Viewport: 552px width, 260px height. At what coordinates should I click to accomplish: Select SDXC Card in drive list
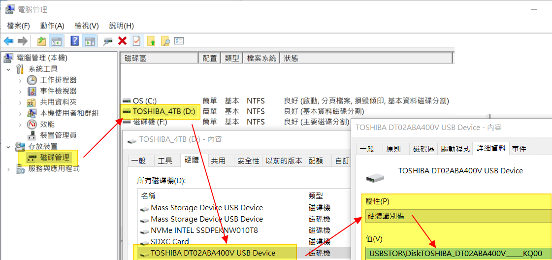[x=169, y=241]
